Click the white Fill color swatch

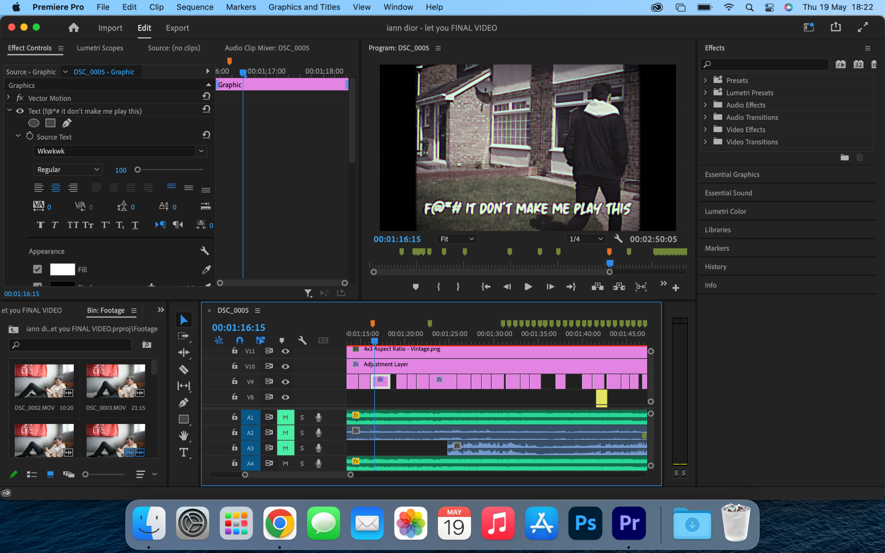[x=62, y=269]
